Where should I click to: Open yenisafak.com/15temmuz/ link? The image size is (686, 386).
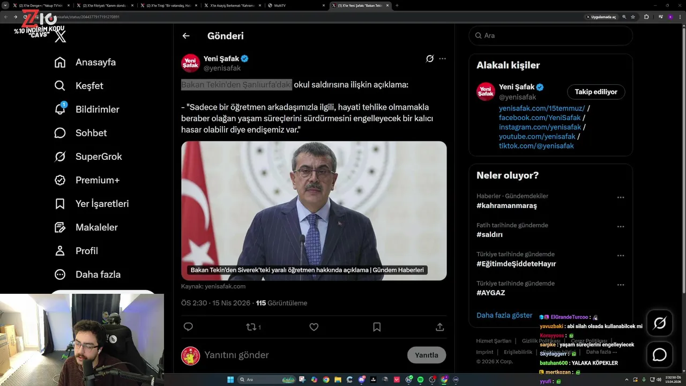(x=542, y=108)
